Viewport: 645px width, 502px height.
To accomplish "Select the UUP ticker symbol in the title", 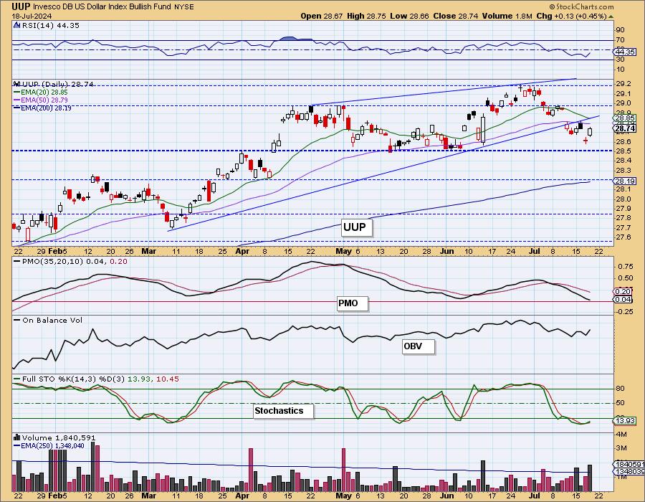I will pyautogui.click(x=21, y=6).
